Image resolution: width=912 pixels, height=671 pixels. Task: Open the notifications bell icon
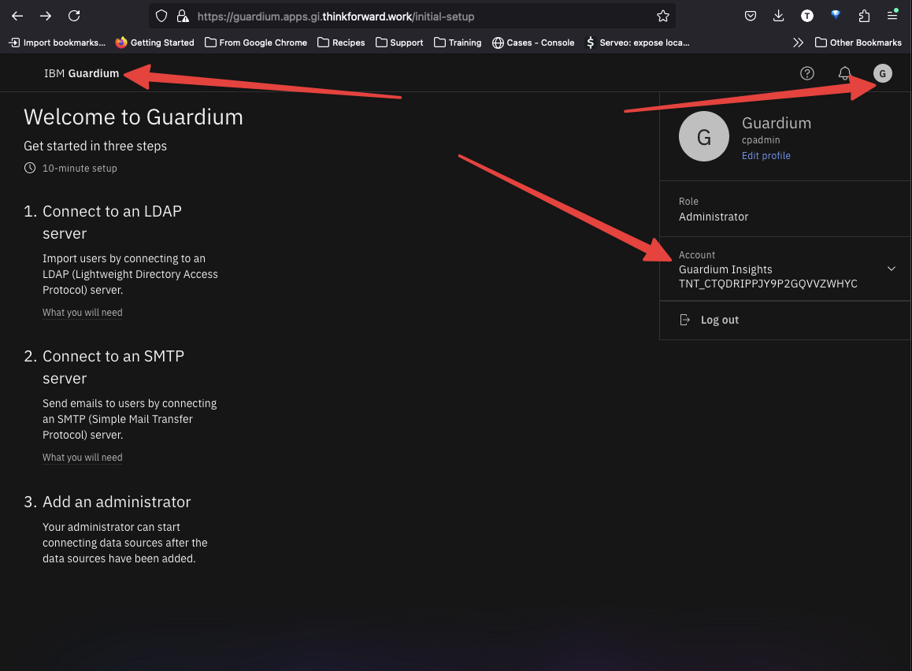pos(844,73)
